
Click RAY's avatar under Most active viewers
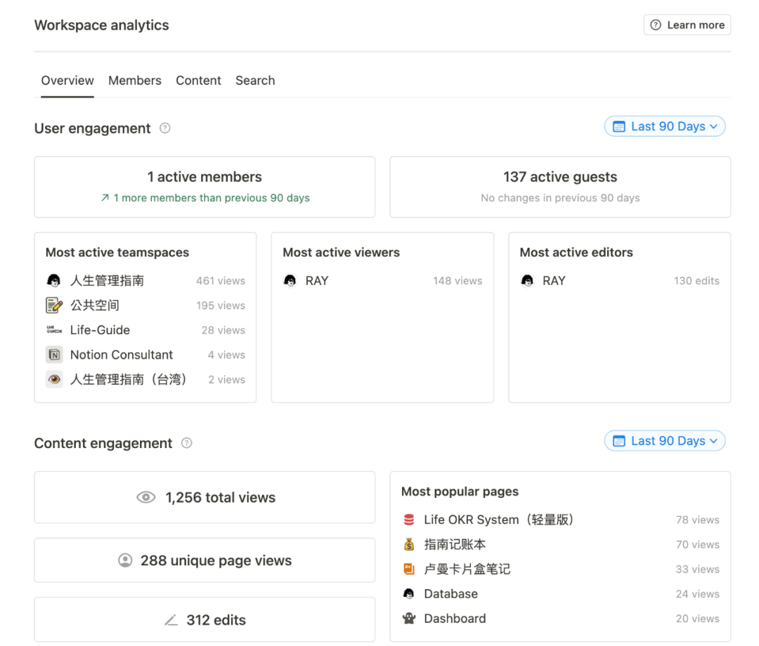(x=290, y=280)
